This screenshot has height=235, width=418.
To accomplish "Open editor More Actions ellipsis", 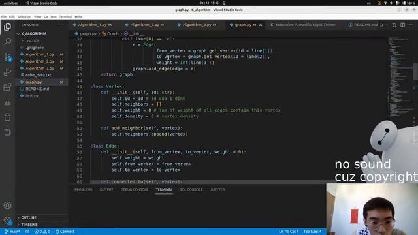I will (411, 25).
